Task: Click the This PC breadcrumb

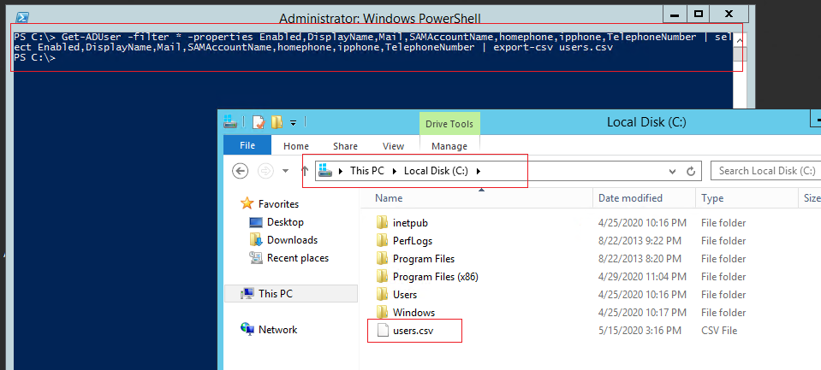Action: pos(367,170)
